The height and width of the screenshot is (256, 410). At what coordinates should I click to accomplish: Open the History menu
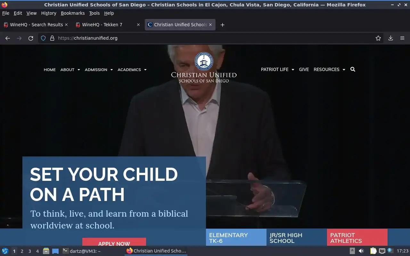click(x=49, y=13)
